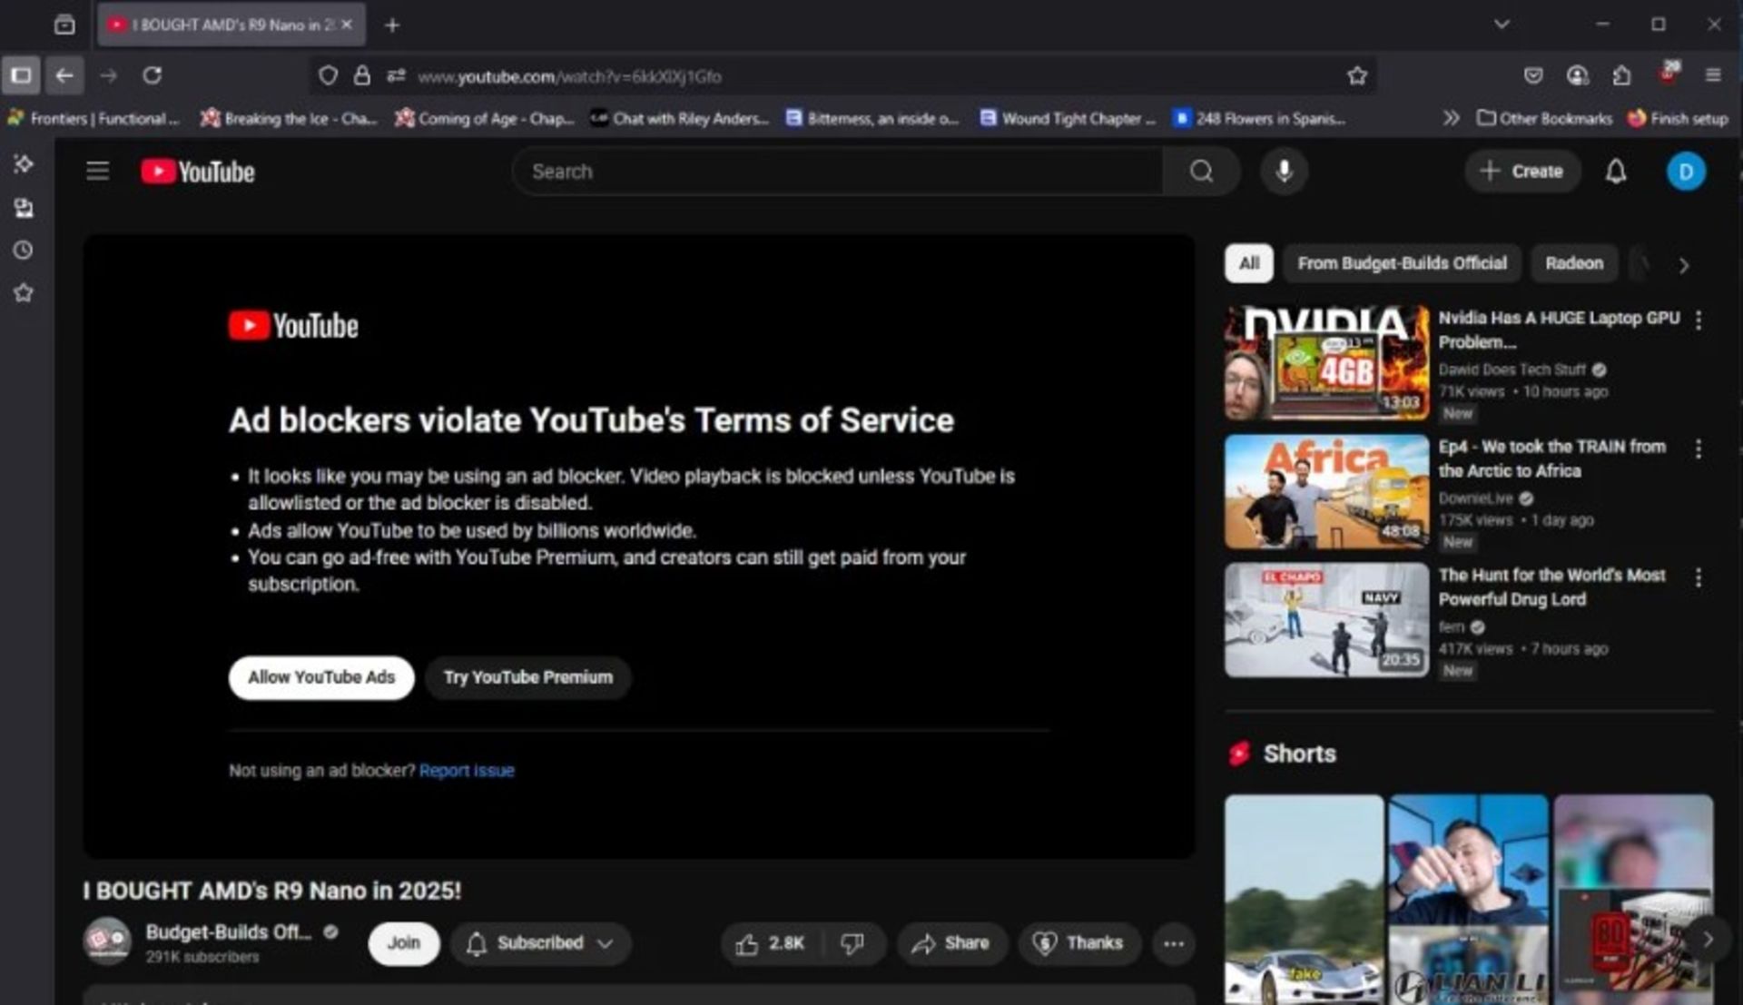Image resolution: width=1743 pixels, height=1005 pixels.
Task: Click the browser address bar URL
Action: click(x=569, y=76)
